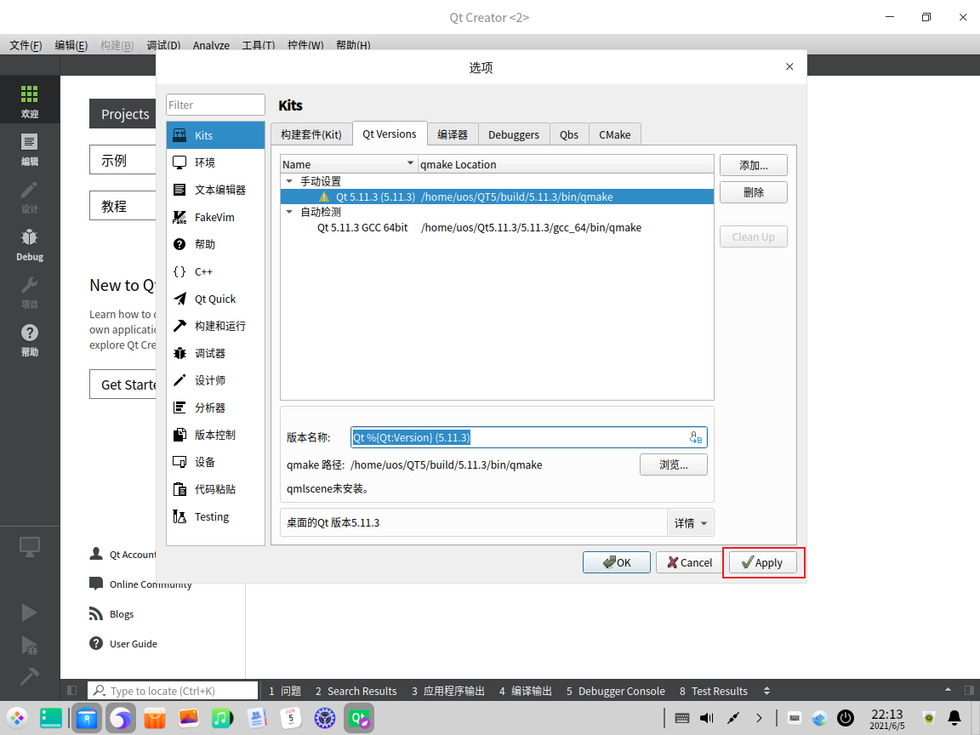Collapse the 自动检测 tree item
Viewport: 980px width, 735px height.
289,212
